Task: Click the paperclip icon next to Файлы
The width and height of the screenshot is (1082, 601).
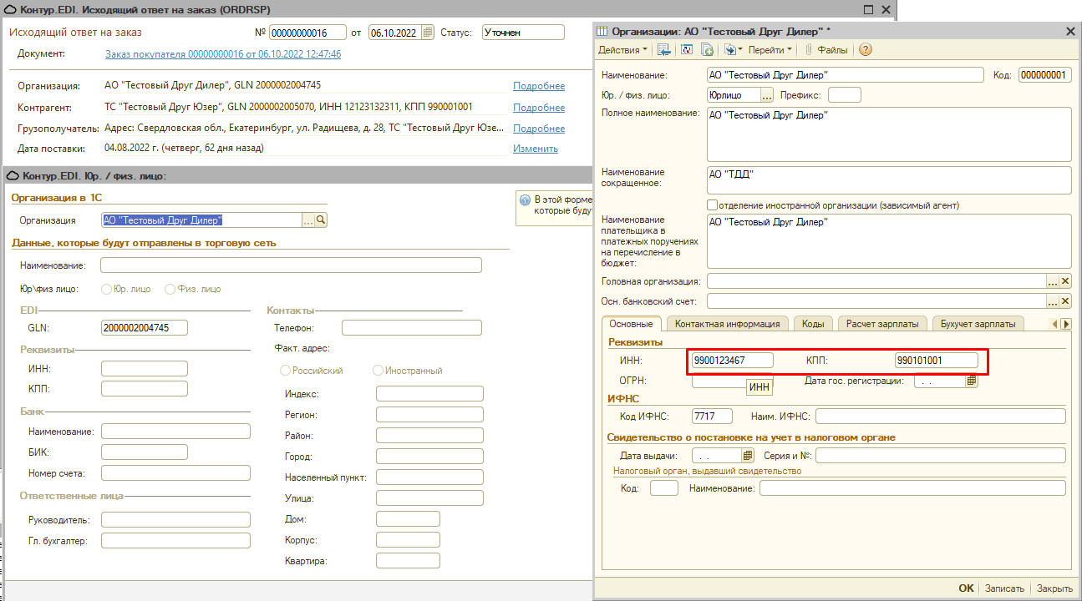Action: pos(808,50)
